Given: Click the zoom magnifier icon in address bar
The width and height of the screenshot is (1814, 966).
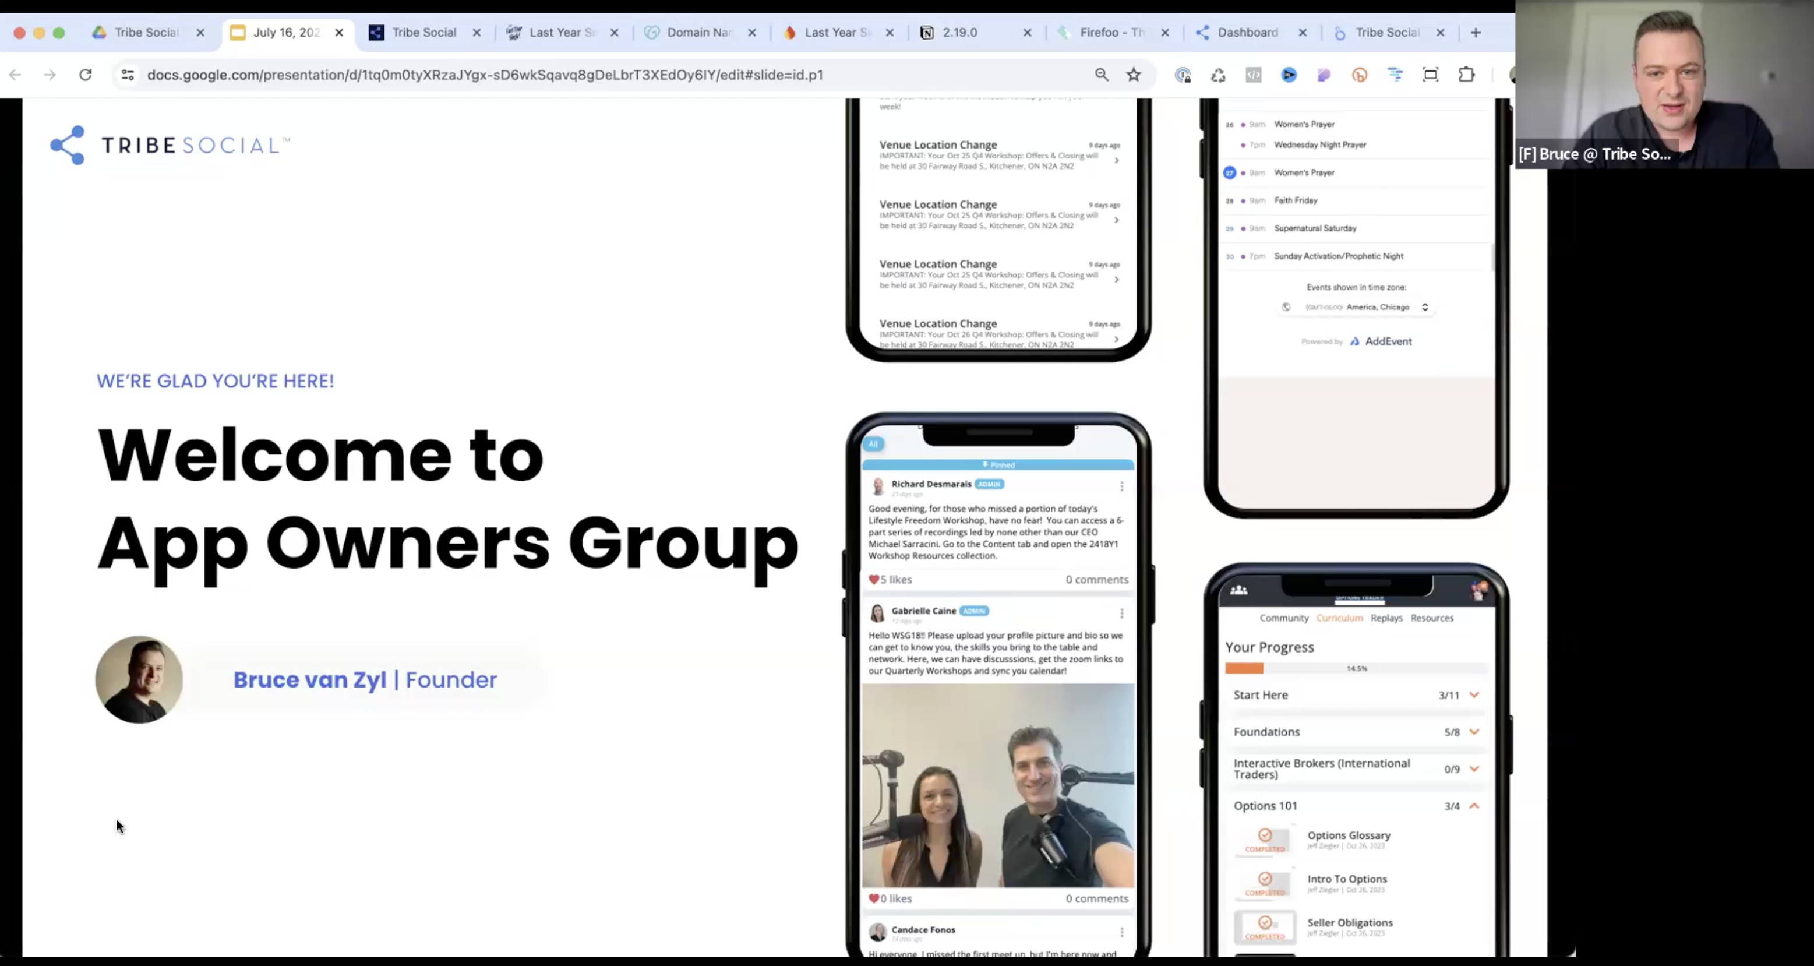Looking at the screenshot, I should [1102, 75].
